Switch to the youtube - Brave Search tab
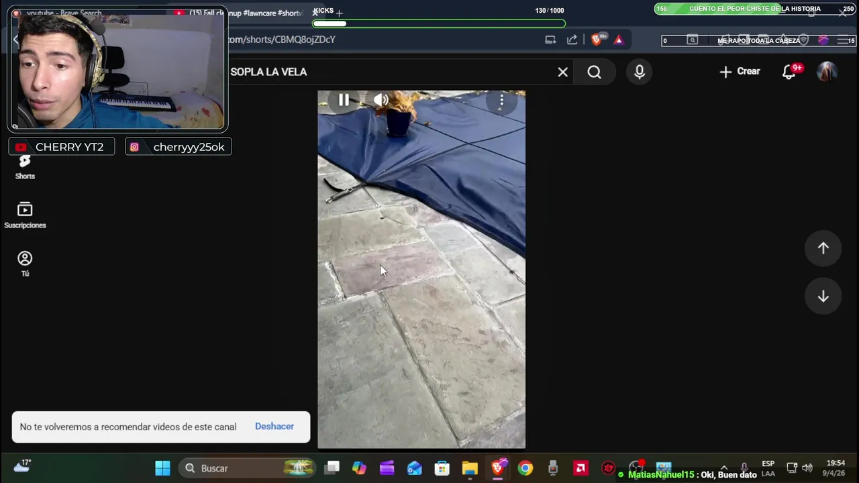This screenshot has height=483, width=859. pos(64,13)
